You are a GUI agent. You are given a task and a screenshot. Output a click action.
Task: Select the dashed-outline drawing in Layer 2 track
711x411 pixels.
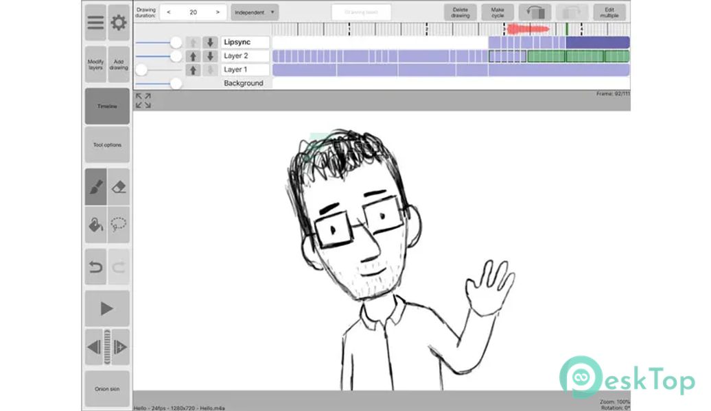(507, 57)
